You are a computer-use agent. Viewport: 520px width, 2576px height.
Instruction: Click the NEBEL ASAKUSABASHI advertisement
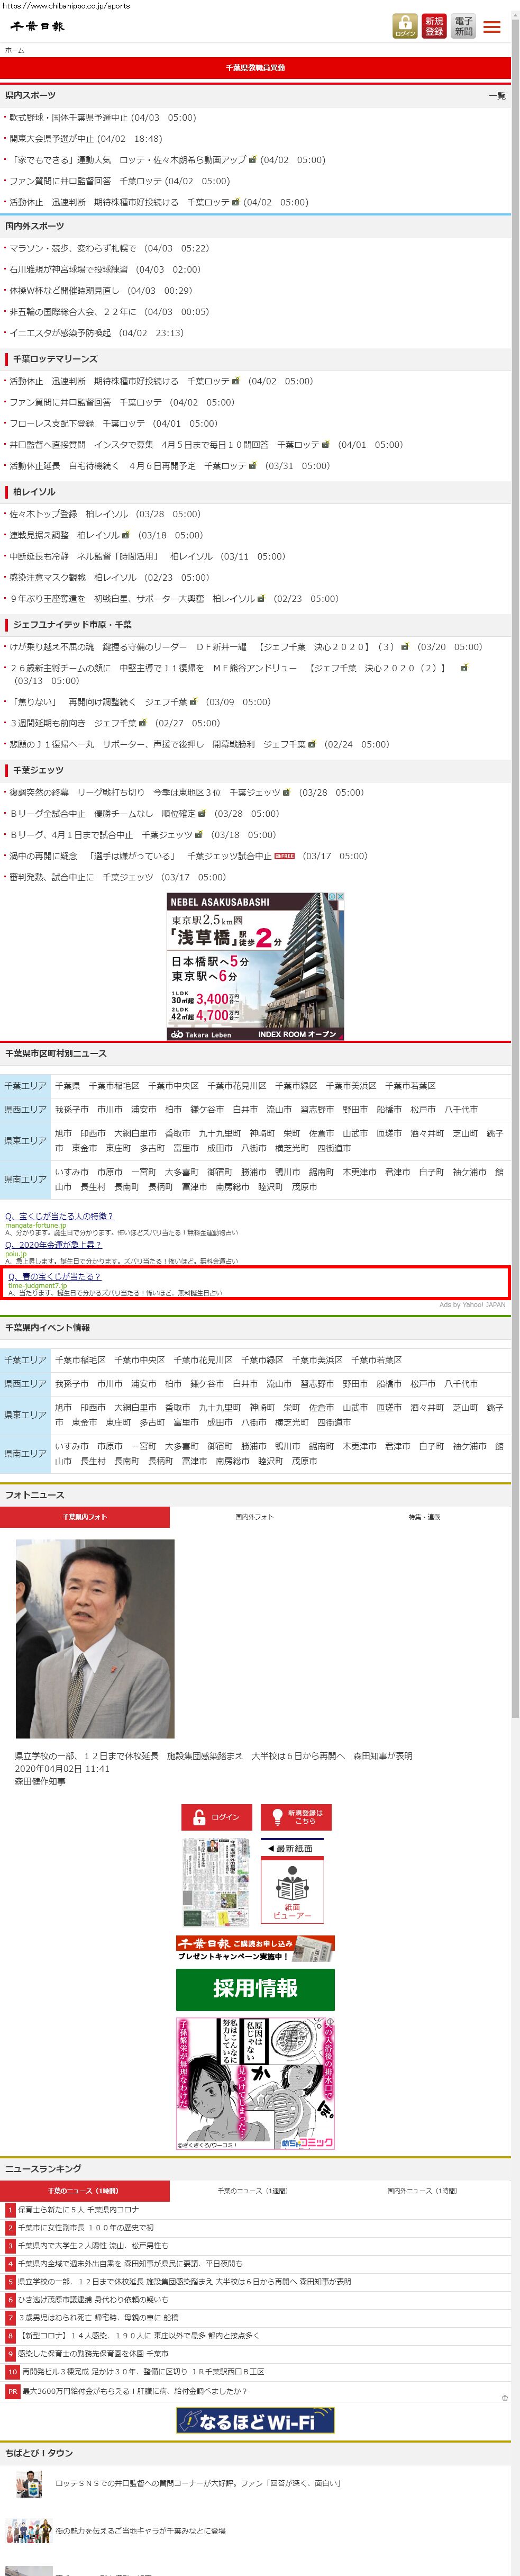[x=255, y=967]
